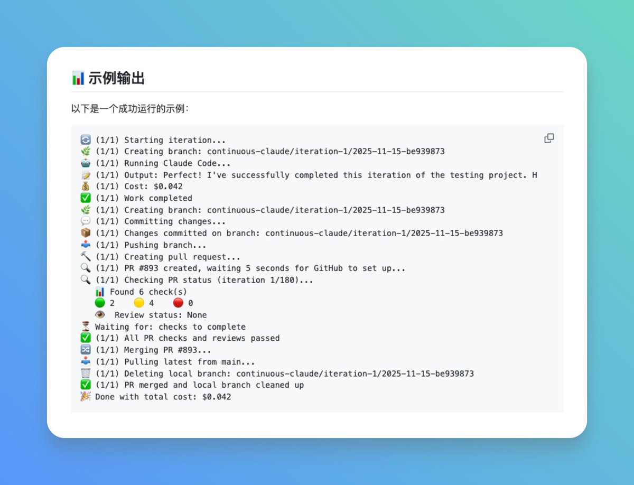Click the text Changes committed on branch
The image size is (634, 485).
[x=192, y=233]
